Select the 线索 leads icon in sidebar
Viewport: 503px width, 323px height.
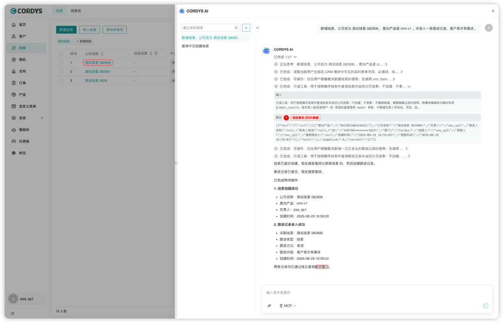pos(14,48)
